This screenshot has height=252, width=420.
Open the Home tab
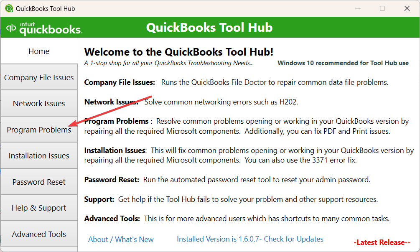pos(39,51)
